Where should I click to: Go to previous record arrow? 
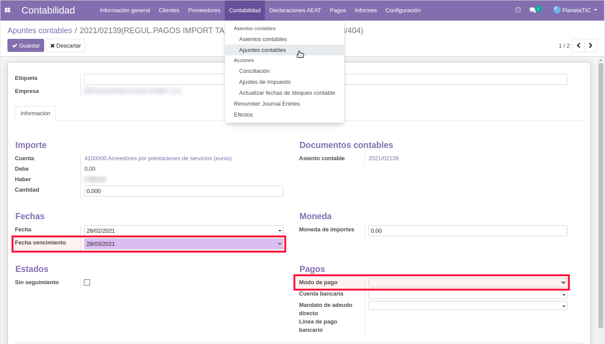(578, 45)
